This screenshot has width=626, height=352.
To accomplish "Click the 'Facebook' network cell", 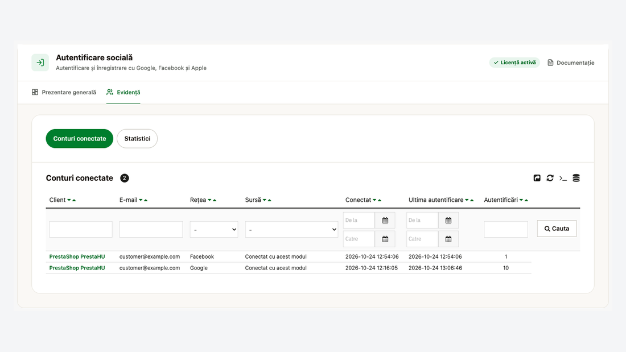I will click(202, 256).
